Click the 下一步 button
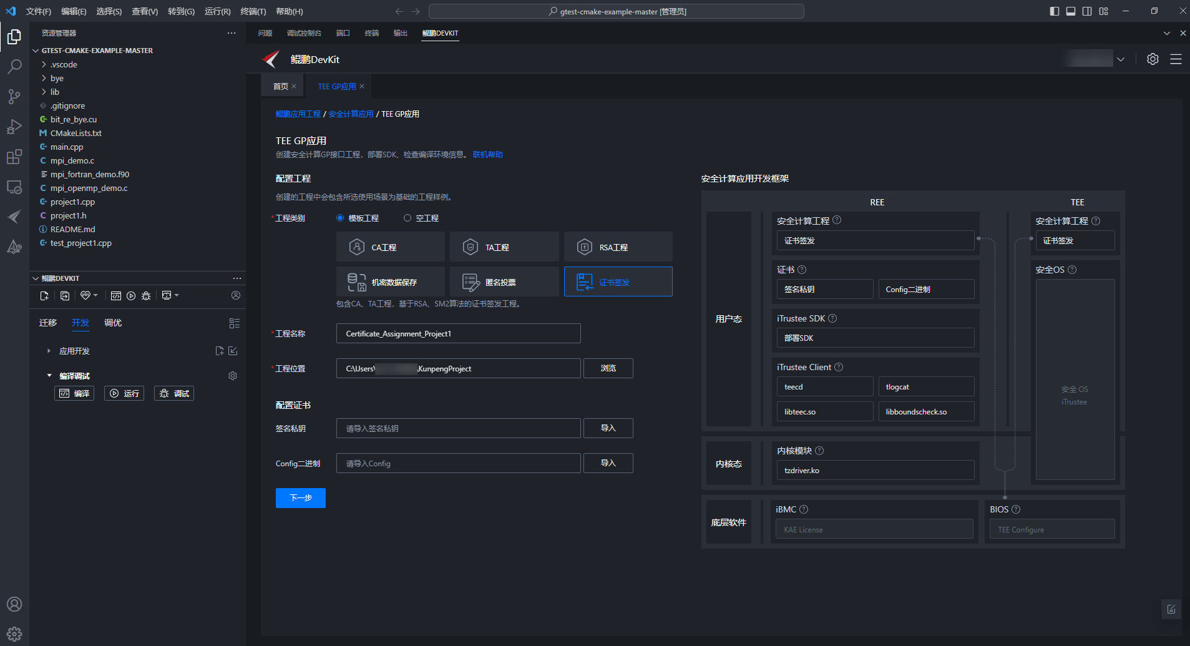The height and width of the screenshot is (646, 1190). [301, 497]
